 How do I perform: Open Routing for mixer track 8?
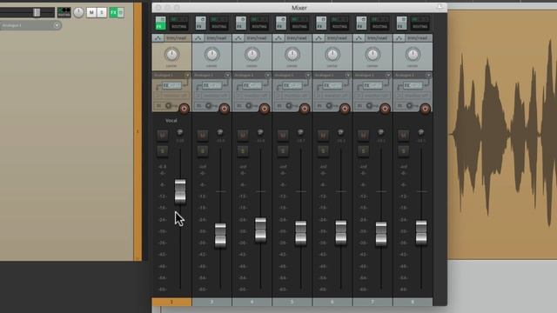point(419,23)
